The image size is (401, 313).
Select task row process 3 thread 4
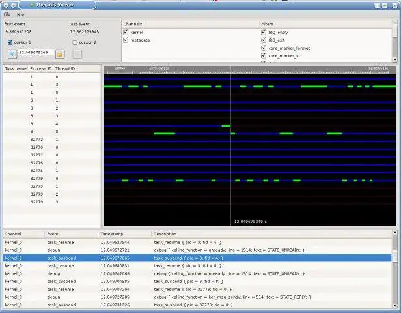tap(52, 124)
